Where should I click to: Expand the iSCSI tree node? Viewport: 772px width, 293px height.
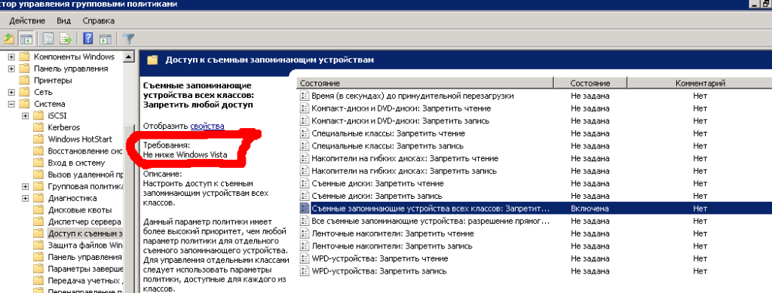(x=26, y=116)
